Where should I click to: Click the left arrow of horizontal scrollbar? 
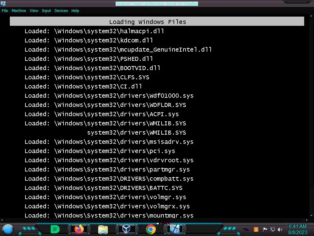click(x=2, y=220)
